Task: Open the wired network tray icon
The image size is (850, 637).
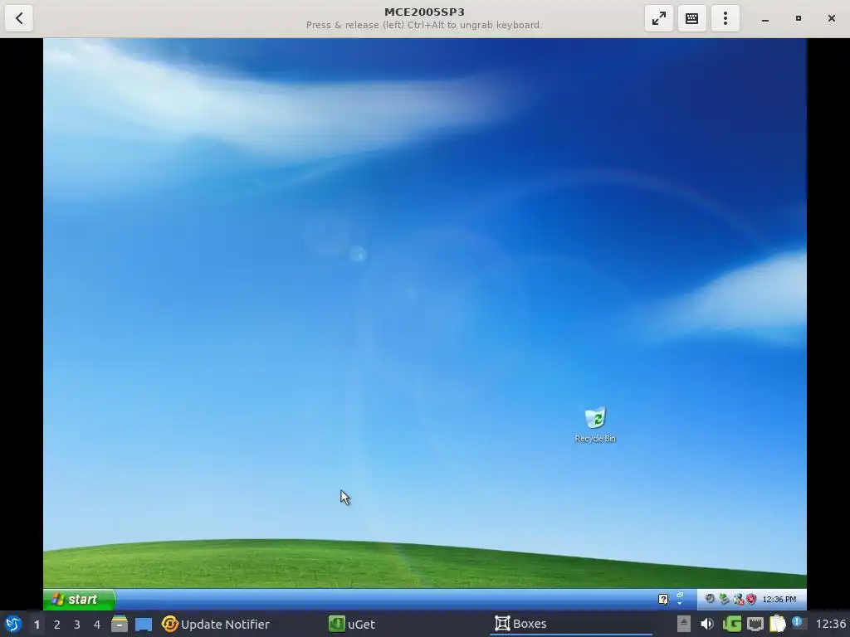Action: (x=755, y=624)
